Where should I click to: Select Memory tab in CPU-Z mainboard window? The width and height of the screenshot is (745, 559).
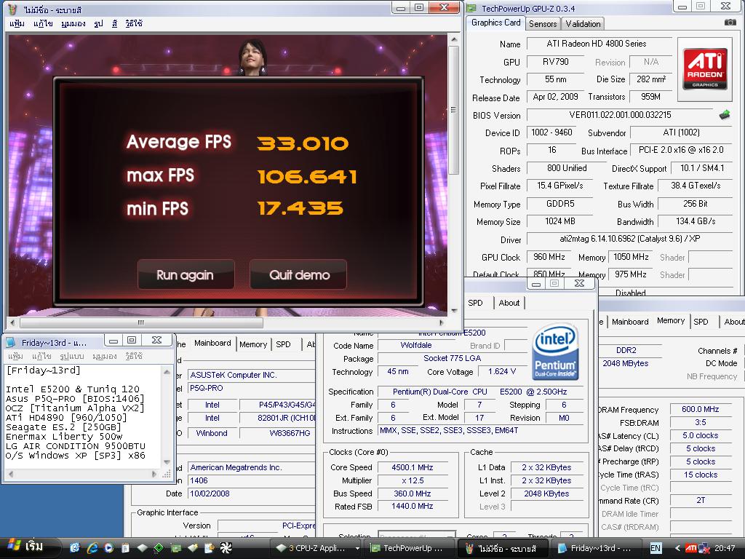pyautogui.click(x=253, y=344)
